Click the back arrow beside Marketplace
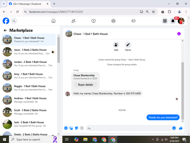The height and width of the screenshot is (143, 190). (x=5, y=30)
